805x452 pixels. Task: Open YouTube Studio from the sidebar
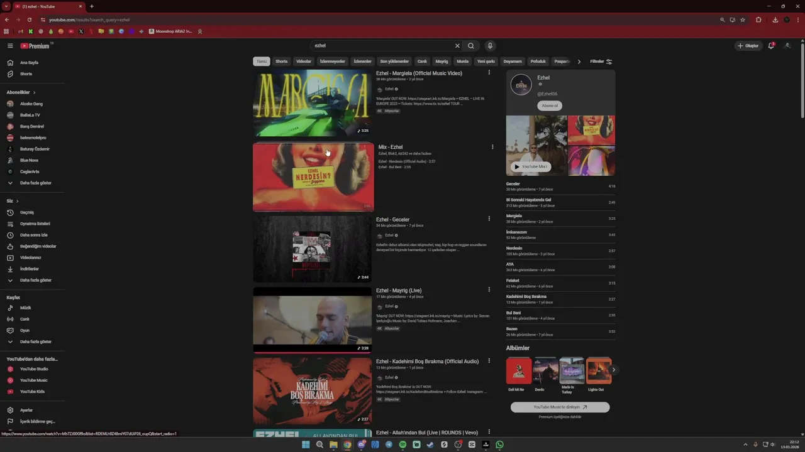tap(33, 369)
